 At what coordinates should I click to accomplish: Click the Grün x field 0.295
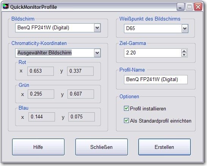[x=41, y=94]
